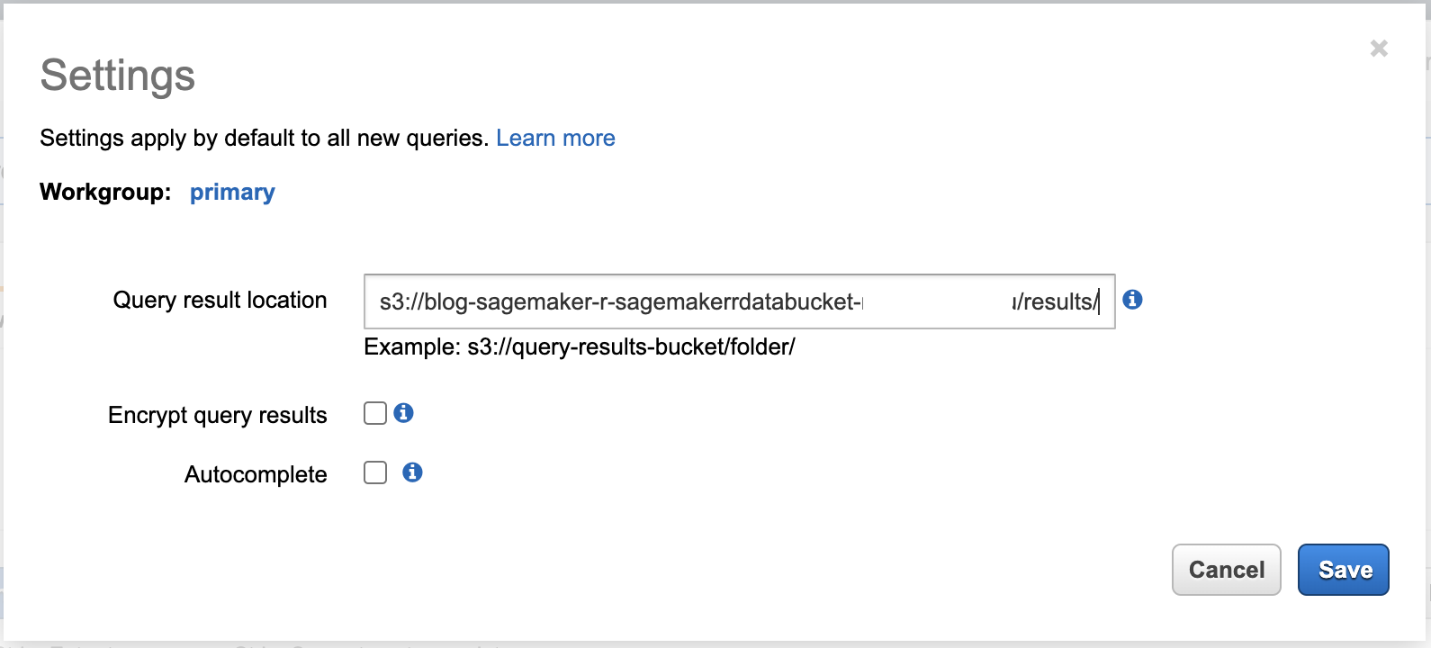
Task: Click the Encrypt query results label
Action: (218, 415)
